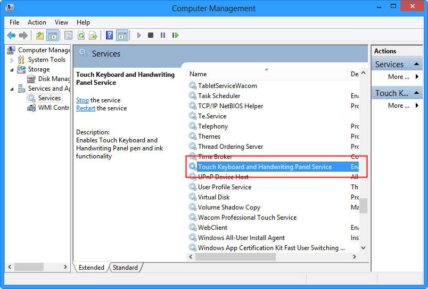Switch to the Standard tab
The height and width of the screenshot is (289, 428).
[125, 268]
